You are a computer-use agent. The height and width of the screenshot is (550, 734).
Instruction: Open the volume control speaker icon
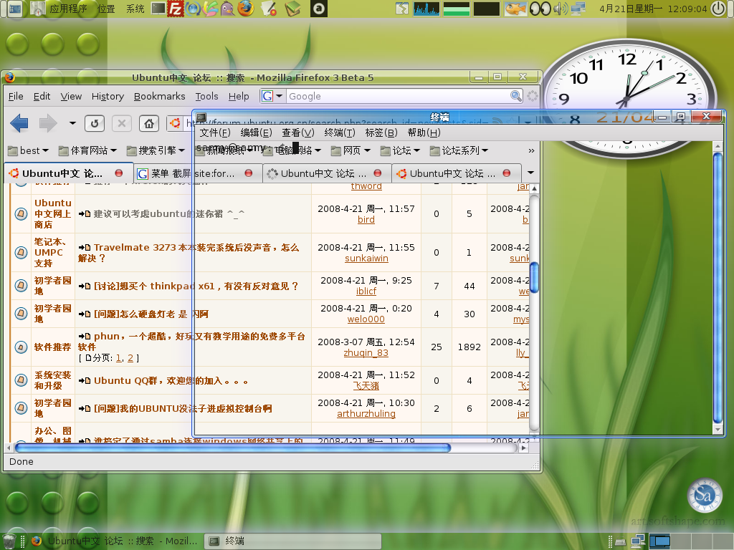(561, 9)
